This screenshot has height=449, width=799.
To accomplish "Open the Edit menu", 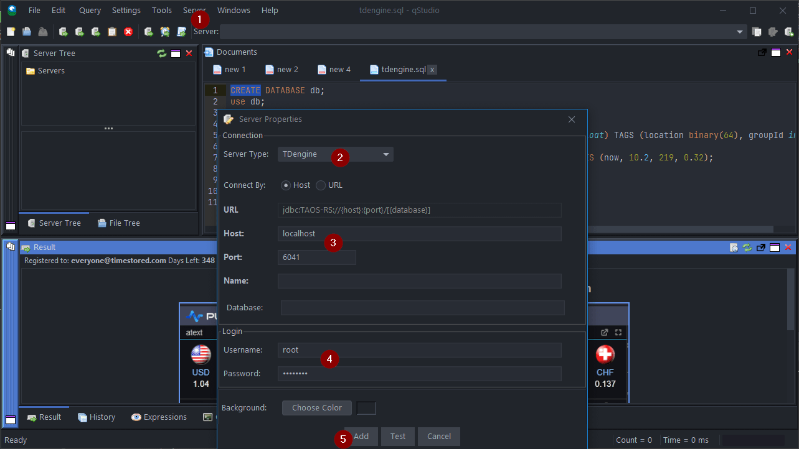I will 59,11.
